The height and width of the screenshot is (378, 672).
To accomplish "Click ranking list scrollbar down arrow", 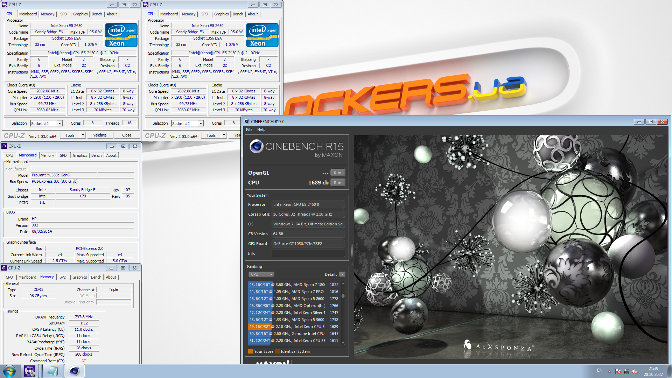I will [343, 343].
